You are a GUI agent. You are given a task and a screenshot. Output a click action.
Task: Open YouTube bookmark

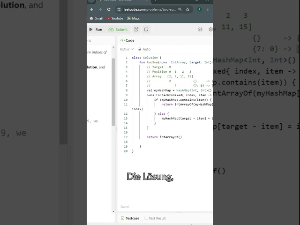coord(115,18)
